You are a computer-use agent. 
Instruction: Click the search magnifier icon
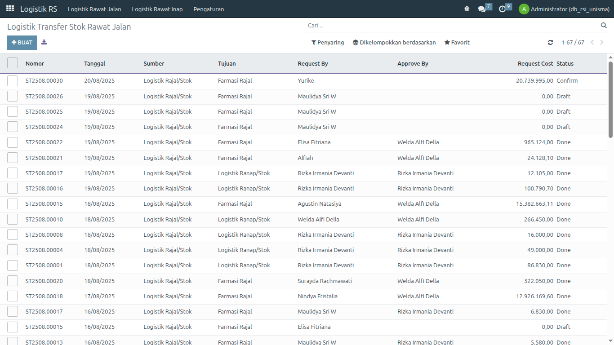(x=604, y=25)
